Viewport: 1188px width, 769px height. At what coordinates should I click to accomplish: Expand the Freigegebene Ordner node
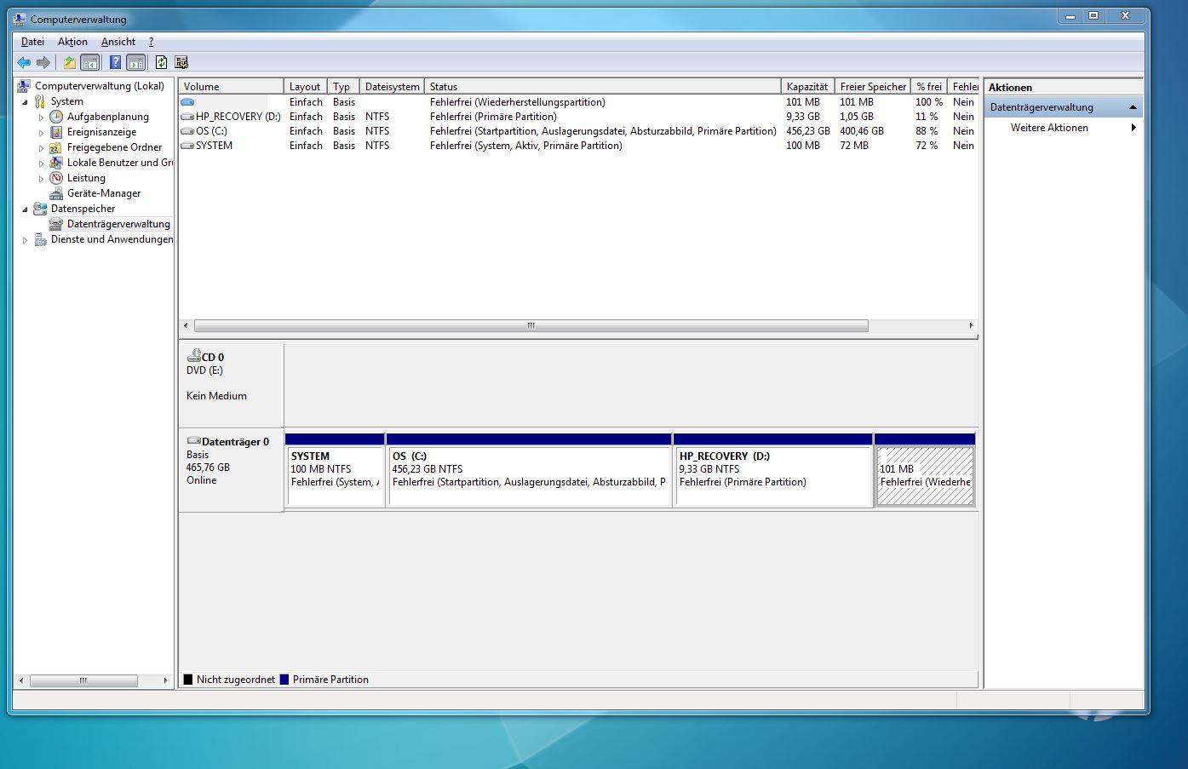tap(41, 147)
